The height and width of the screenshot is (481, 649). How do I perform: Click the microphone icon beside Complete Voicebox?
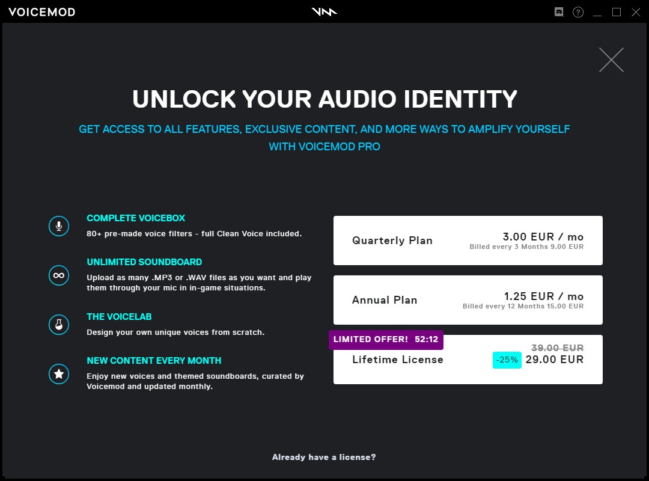click(59, 226)
